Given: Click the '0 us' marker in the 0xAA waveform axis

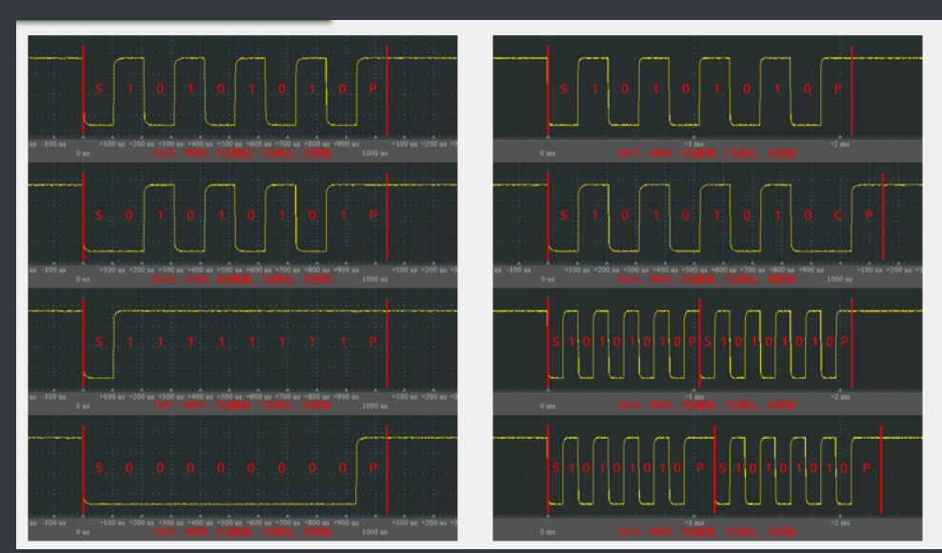Looking at the screenshot, I should (x=83, y=279).
